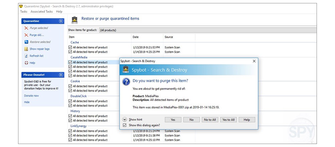335x147 pixels.
Task: Click the Show repair logs notebook icon
Action: (26, 49)
